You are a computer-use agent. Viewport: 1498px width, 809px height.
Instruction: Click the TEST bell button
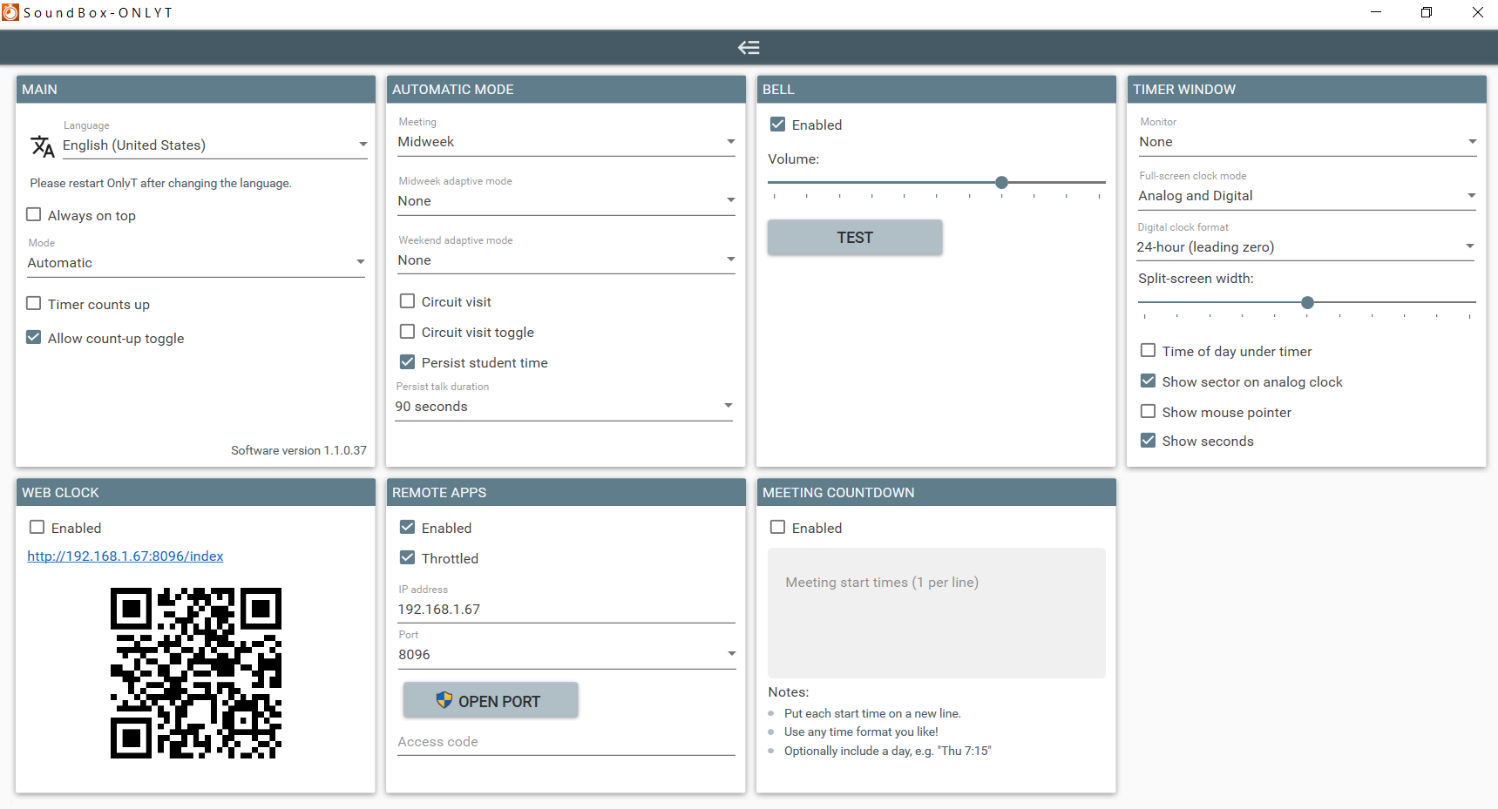coord(854,237)
